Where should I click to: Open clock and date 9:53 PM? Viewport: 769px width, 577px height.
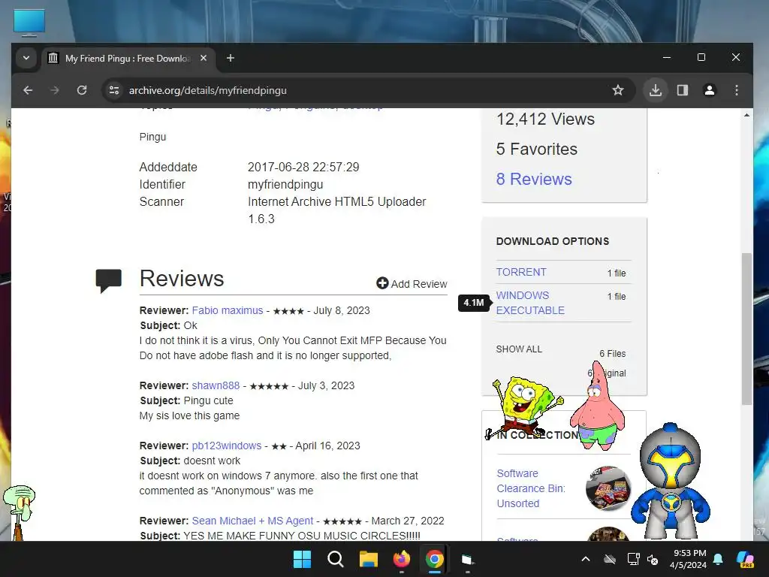coord(689,559)
